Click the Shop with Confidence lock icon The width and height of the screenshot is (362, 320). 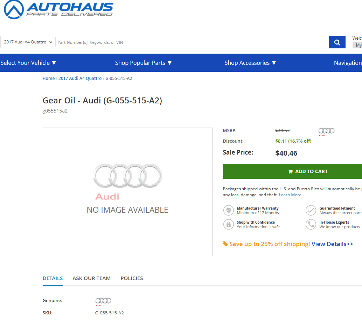tap(228, 224)
